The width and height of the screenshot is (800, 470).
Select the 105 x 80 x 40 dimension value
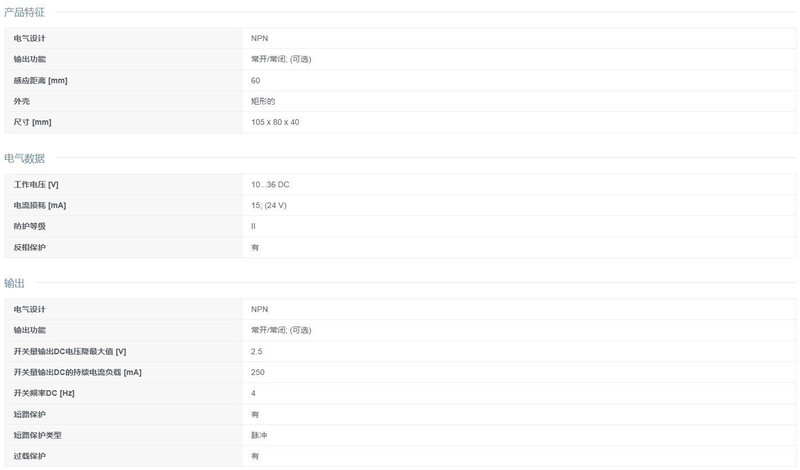[x=275, y=122]
